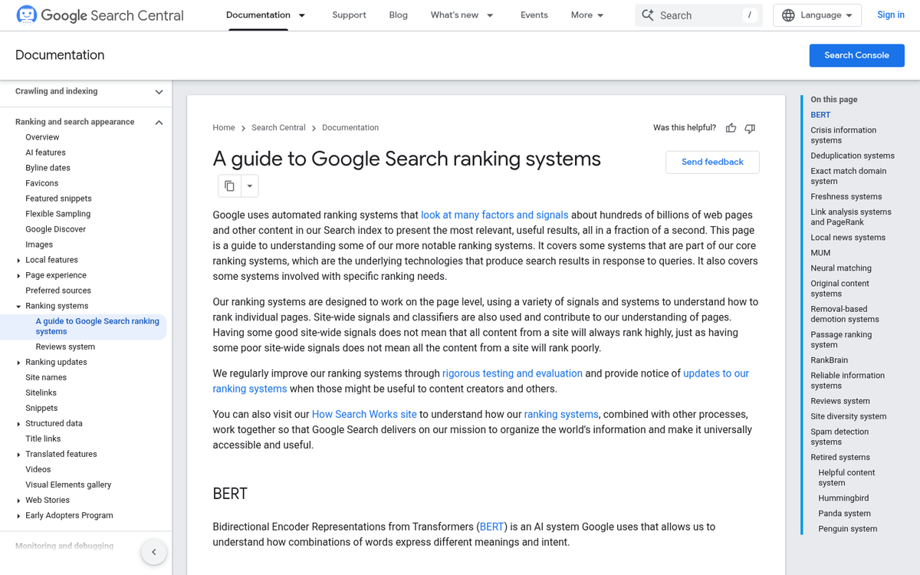The image size is (920, 575).
Task: Click the search magnifier icon
Action: tap(649, 15)
